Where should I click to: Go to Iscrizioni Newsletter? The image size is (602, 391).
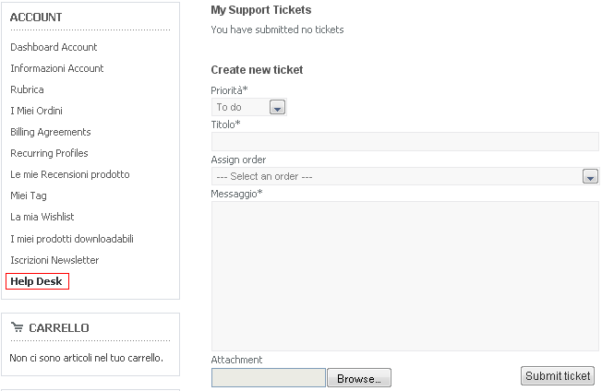pos(54,260)
